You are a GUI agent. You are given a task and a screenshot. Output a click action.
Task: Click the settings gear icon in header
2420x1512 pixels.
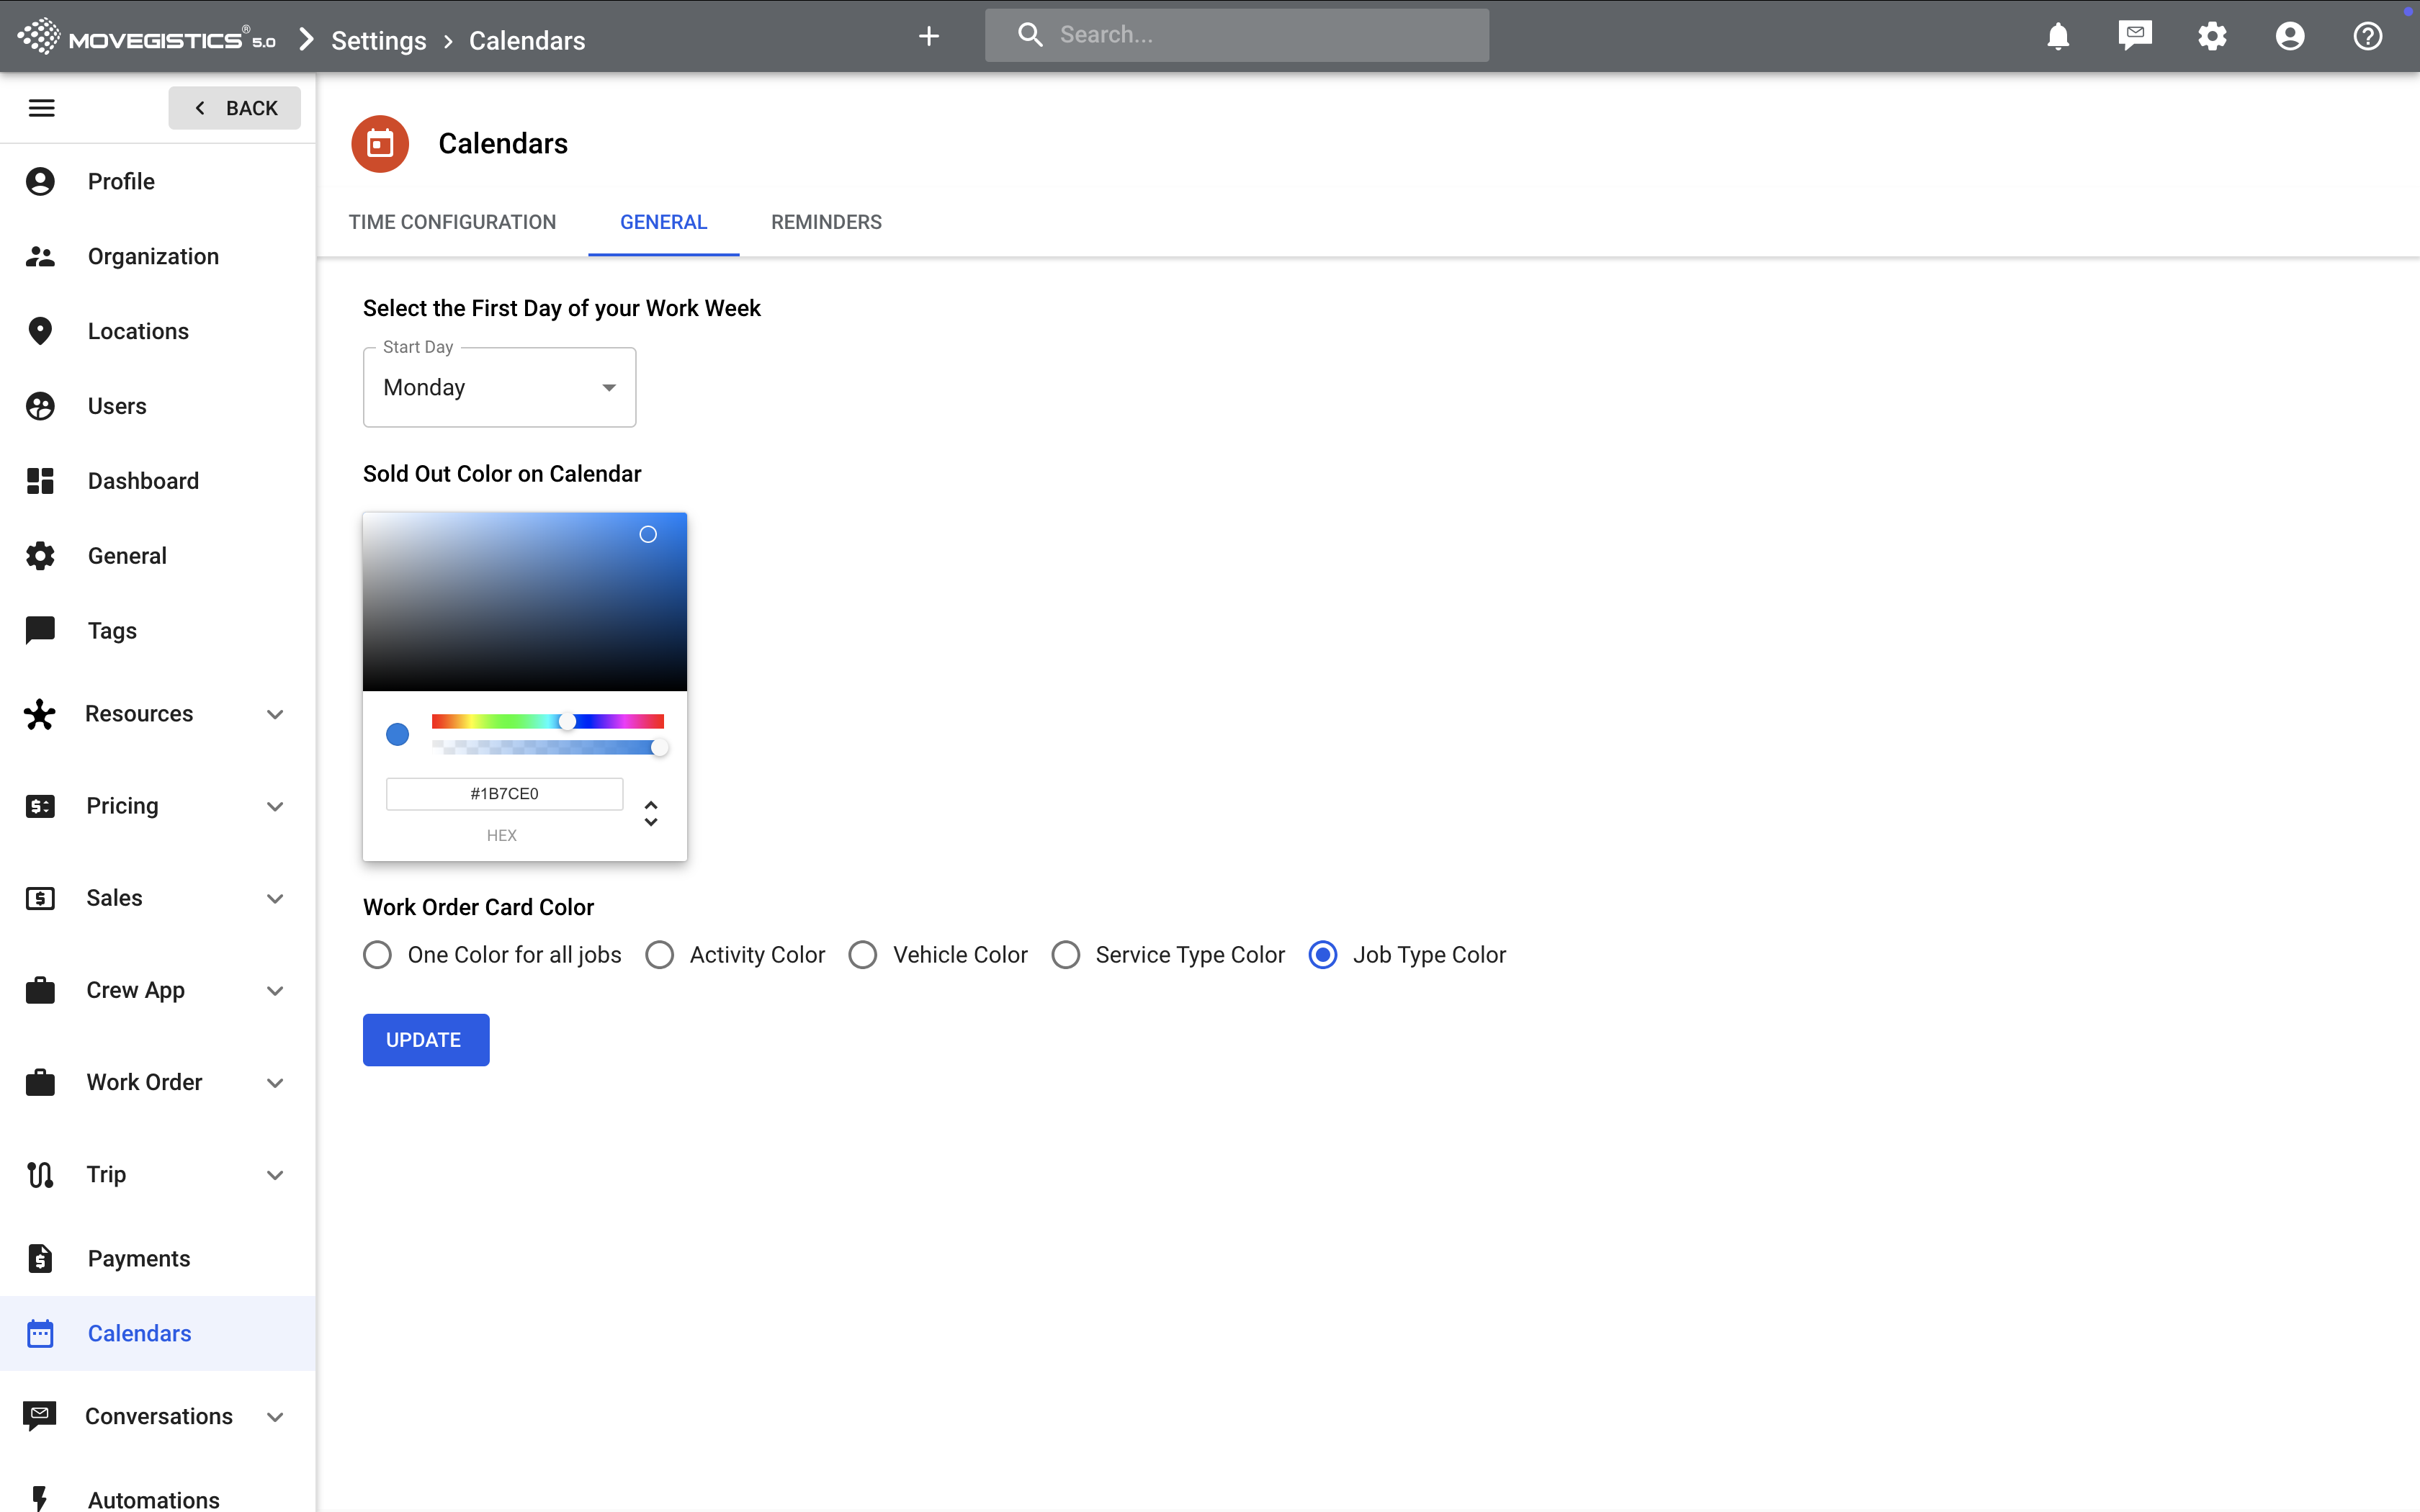point(2212,37)
